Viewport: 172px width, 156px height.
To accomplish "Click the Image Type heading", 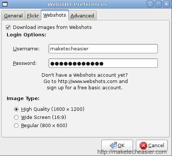I will tap(23, 99).
